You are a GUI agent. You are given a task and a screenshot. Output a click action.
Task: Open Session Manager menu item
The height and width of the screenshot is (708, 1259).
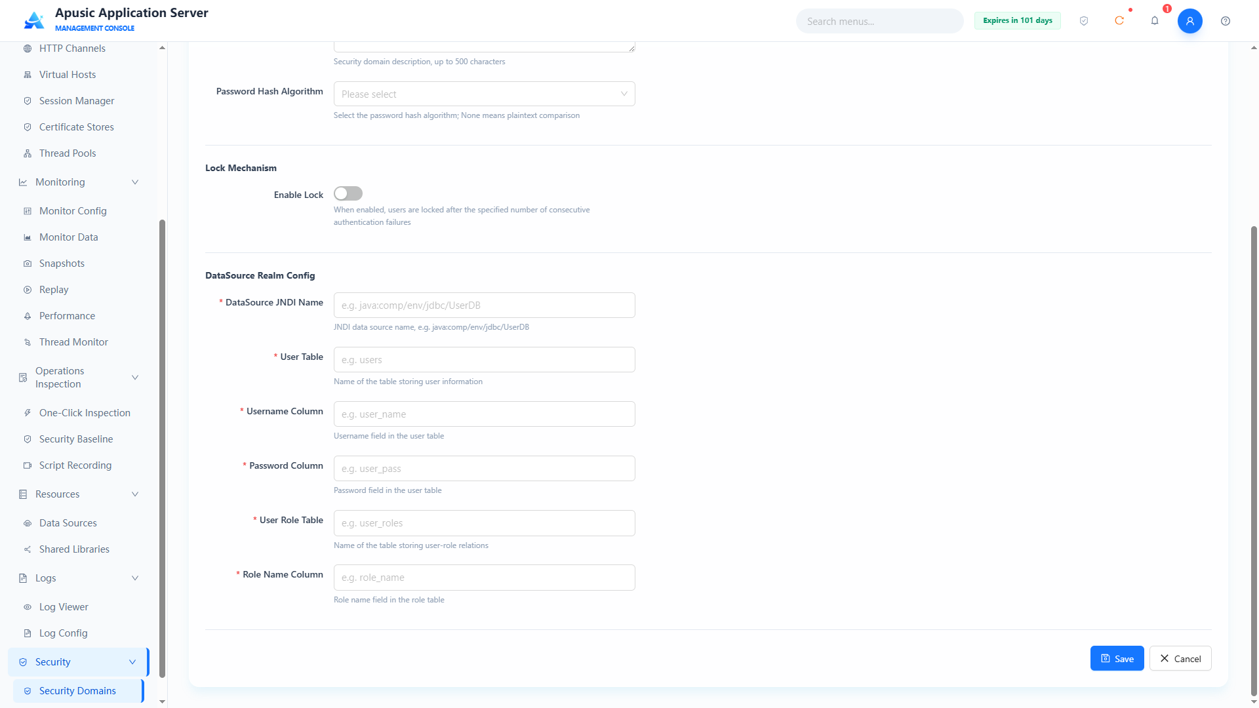click(x=79, y=101)
